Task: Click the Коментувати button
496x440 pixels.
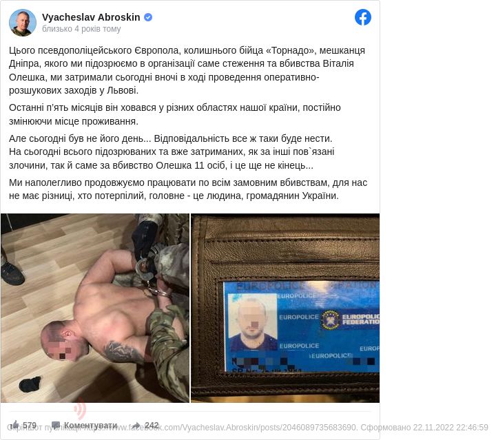Action: 90,425
